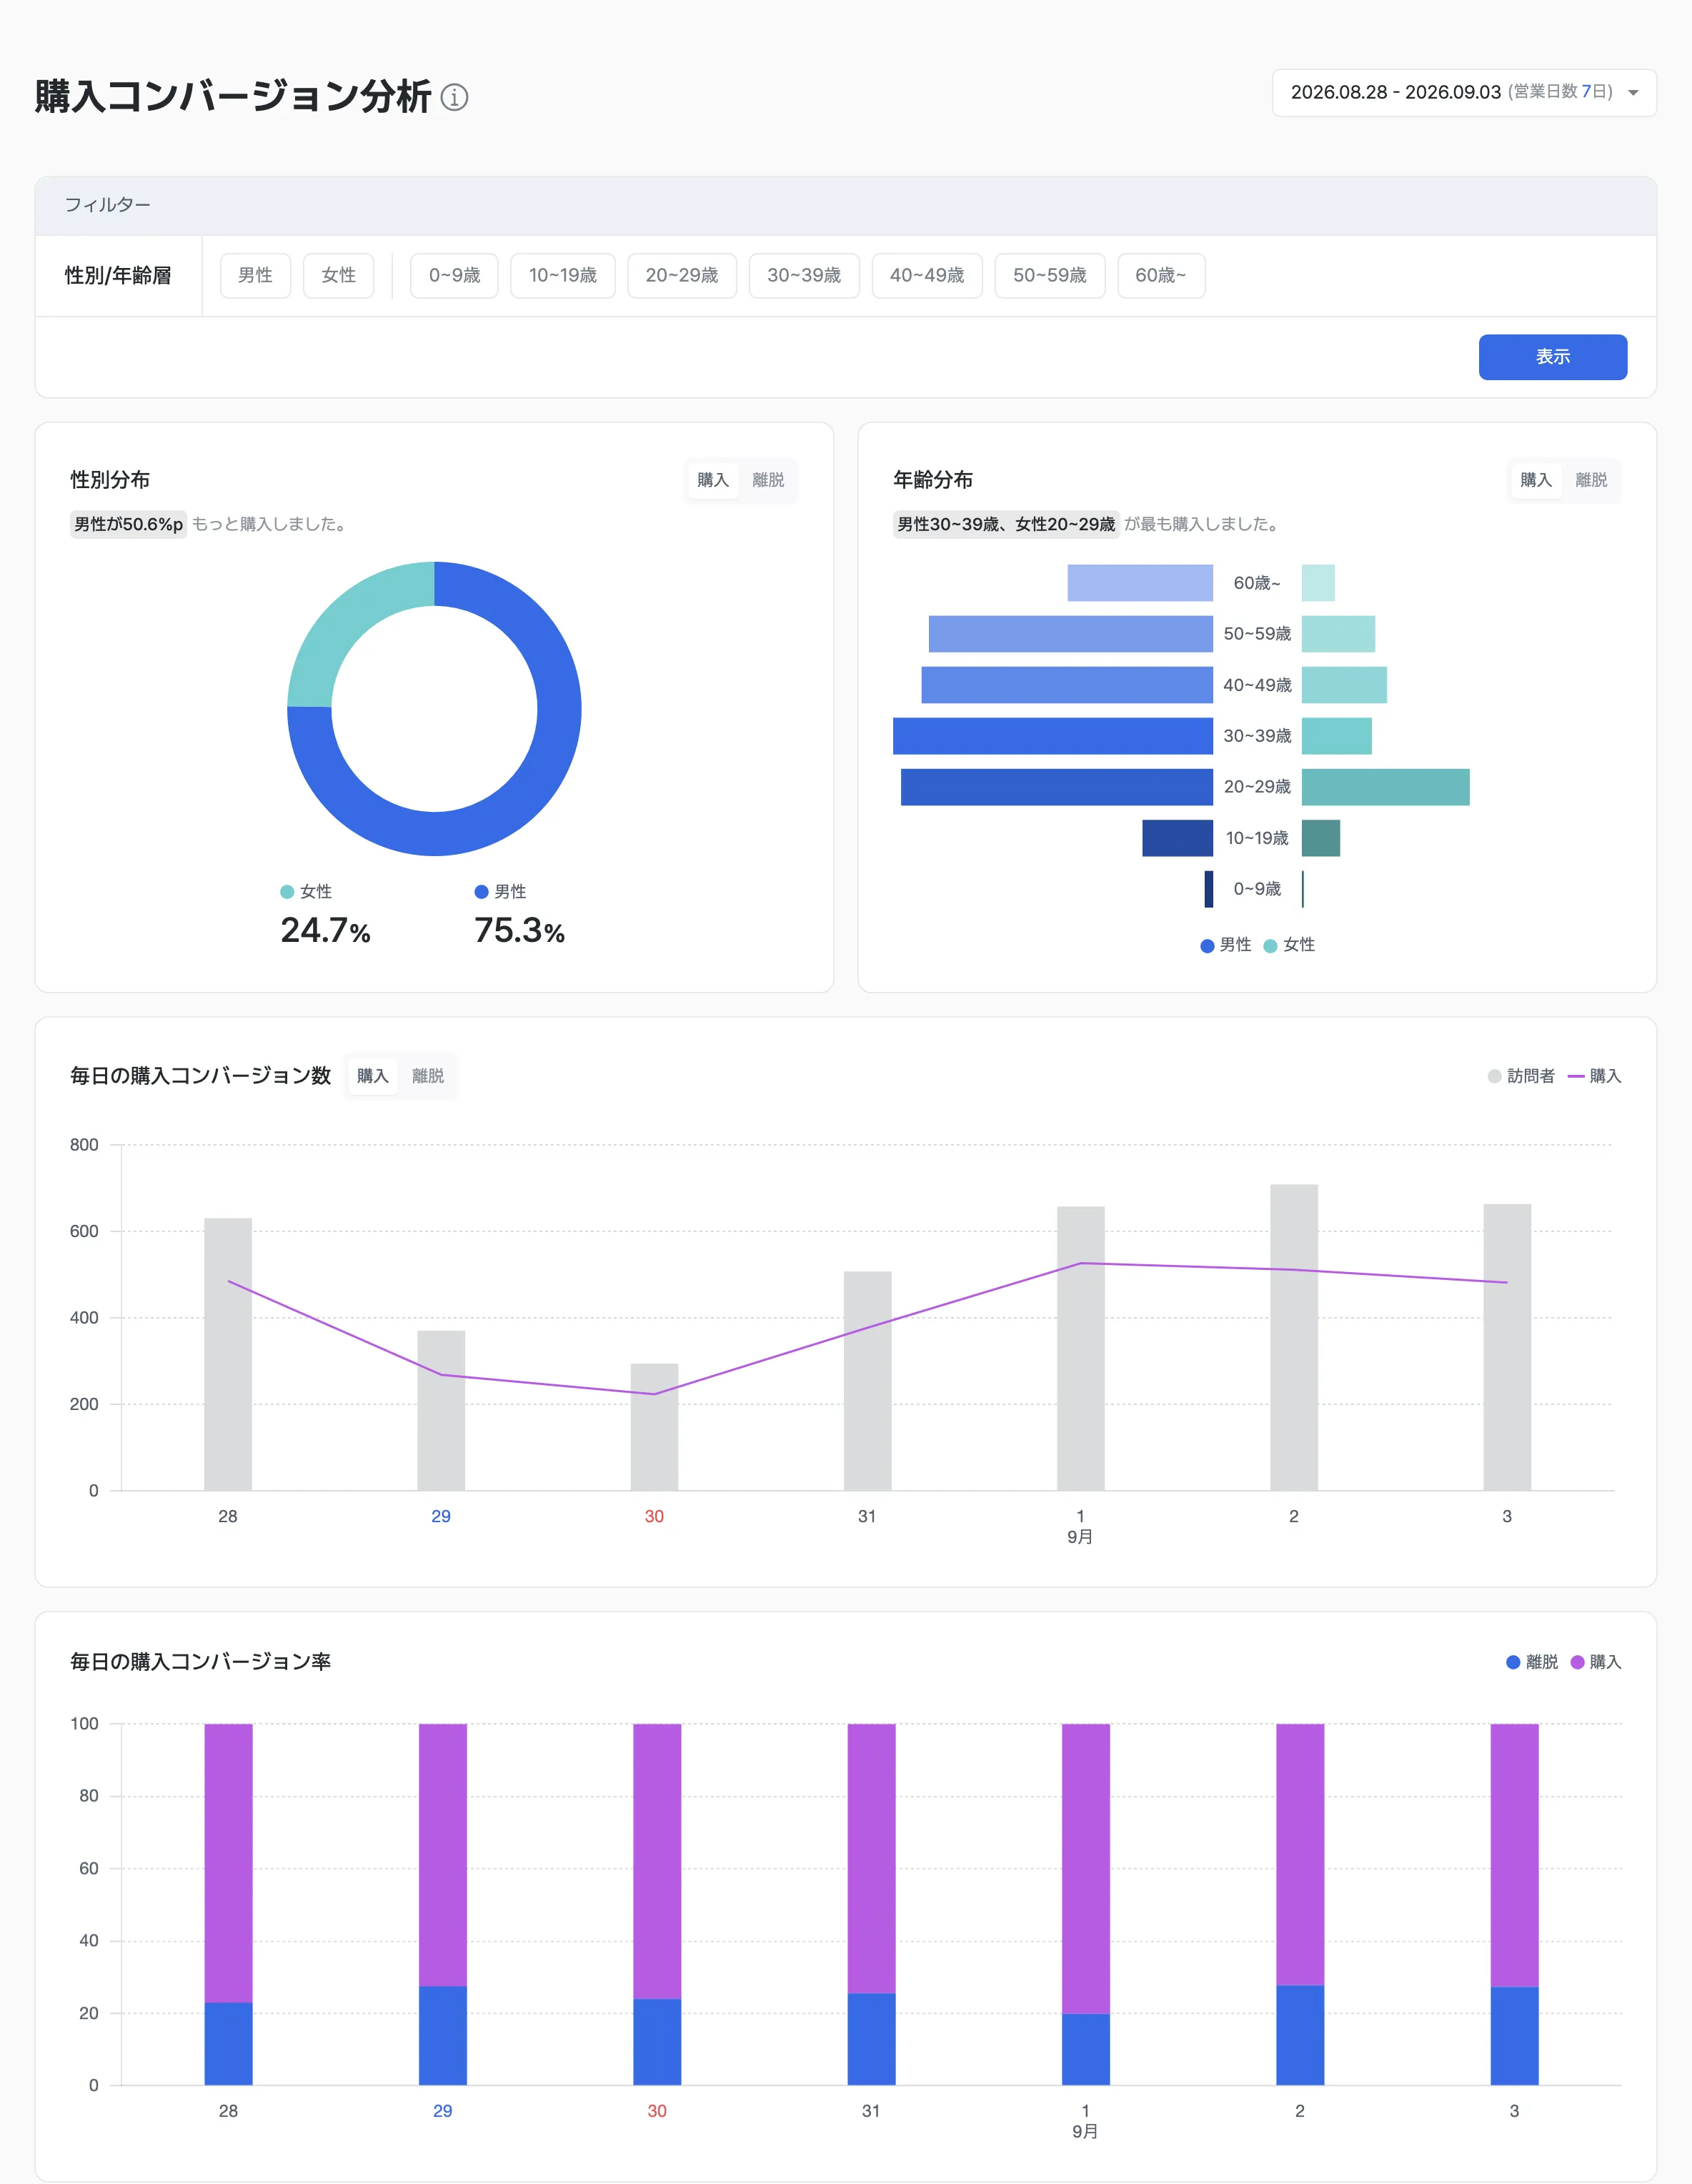Click the visitor bar for September 2 in count chart
This screenshot has width=1692, height=2184.
pyautogui.click(x=1294, y=1338)
